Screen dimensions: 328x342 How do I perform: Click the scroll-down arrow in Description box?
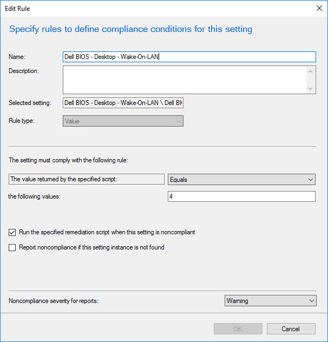tap(311, 89)
